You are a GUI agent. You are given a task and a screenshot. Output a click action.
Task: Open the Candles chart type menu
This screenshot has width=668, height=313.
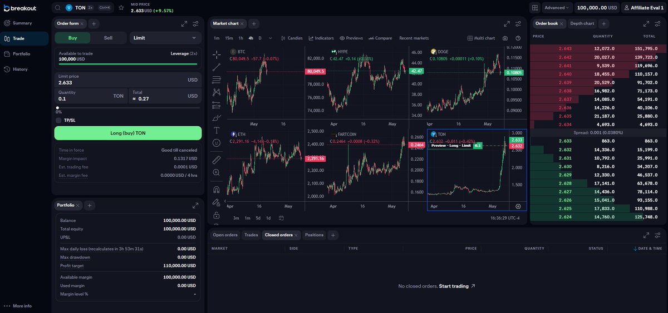(292, 38)
